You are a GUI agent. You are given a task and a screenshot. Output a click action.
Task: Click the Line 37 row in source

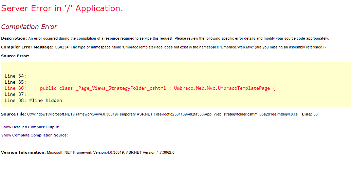tap(16, 94)
